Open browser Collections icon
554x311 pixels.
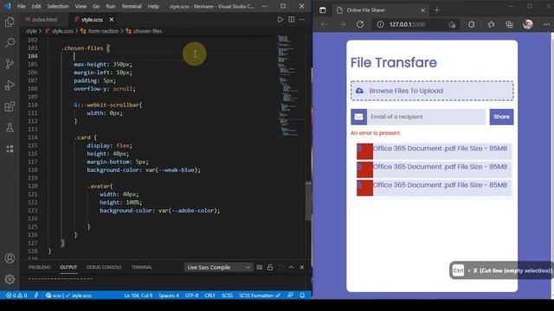pyautogui.click(x=509, y=24)
